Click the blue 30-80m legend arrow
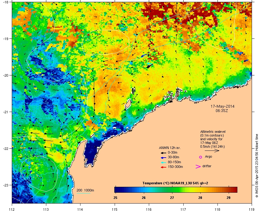Image resolution: width=261 pixels, height=211 pixels. (x=163, y=157)
